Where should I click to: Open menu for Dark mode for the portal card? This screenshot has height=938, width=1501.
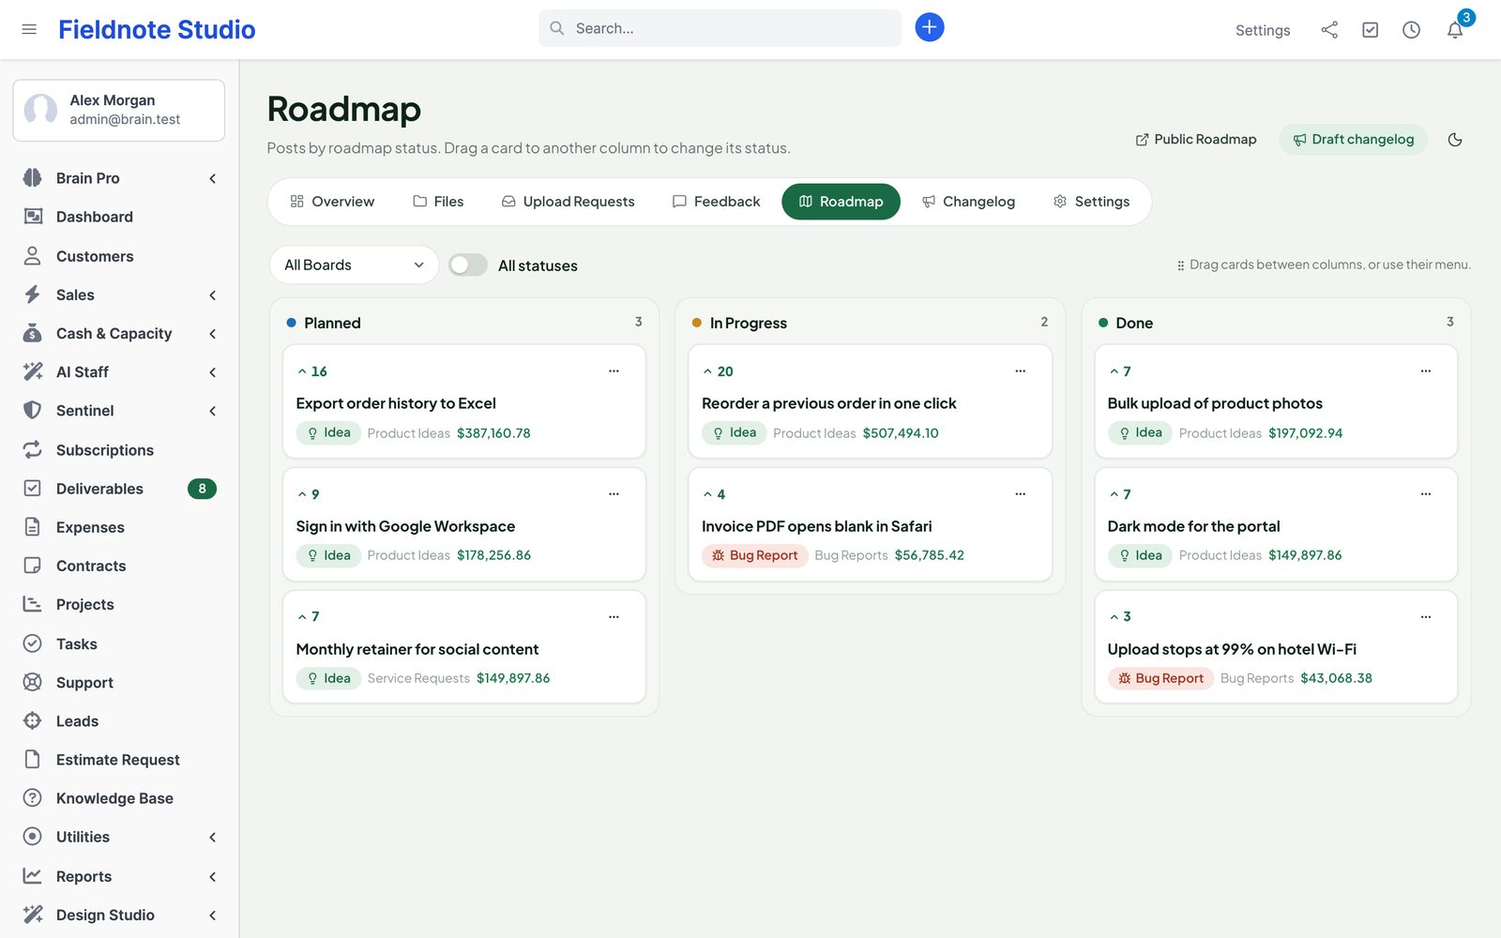1426,493
